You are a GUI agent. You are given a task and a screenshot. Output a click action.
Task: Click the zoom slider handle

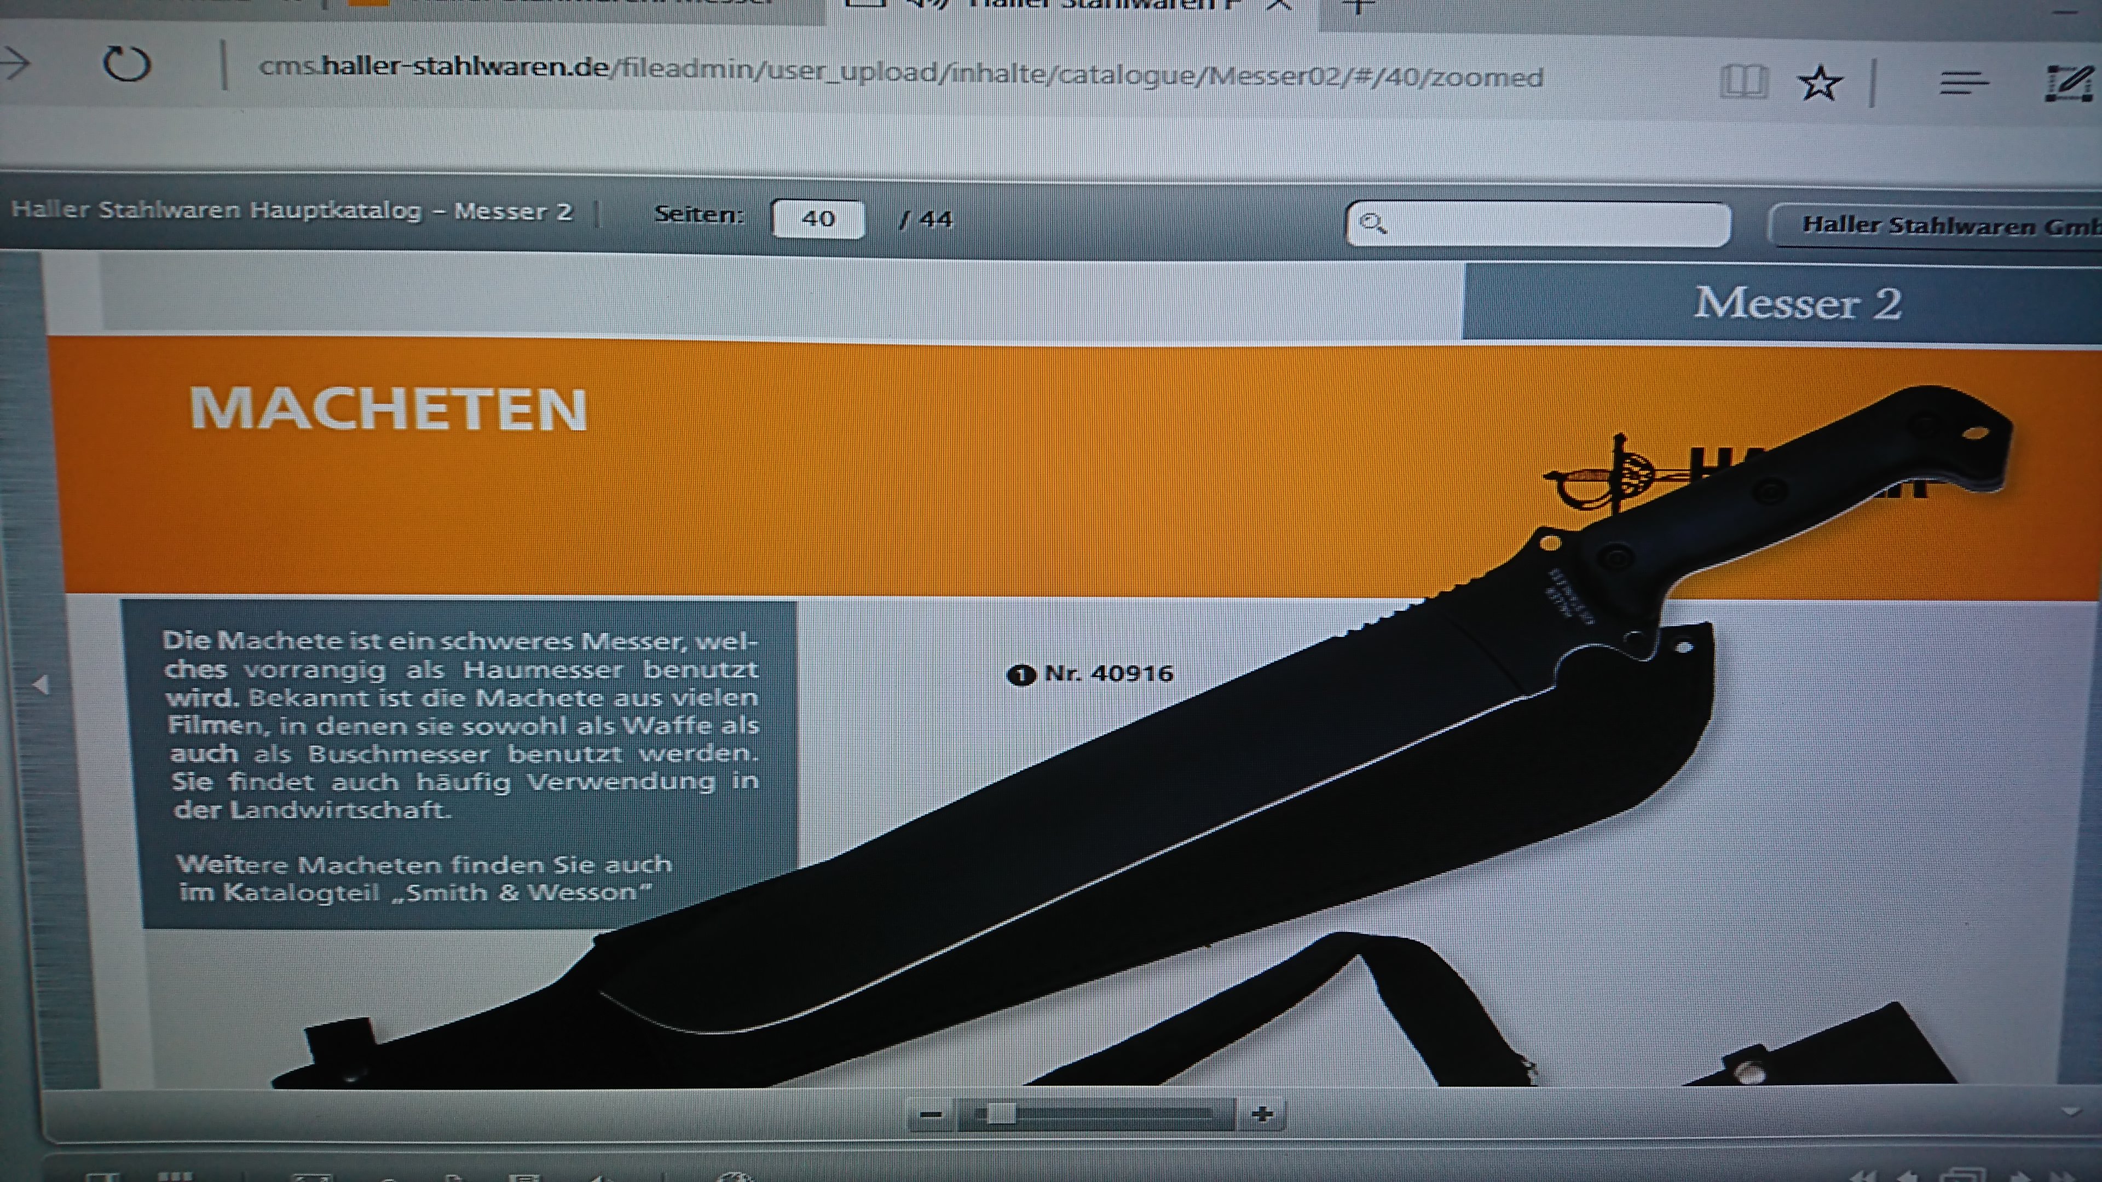1001,1114
